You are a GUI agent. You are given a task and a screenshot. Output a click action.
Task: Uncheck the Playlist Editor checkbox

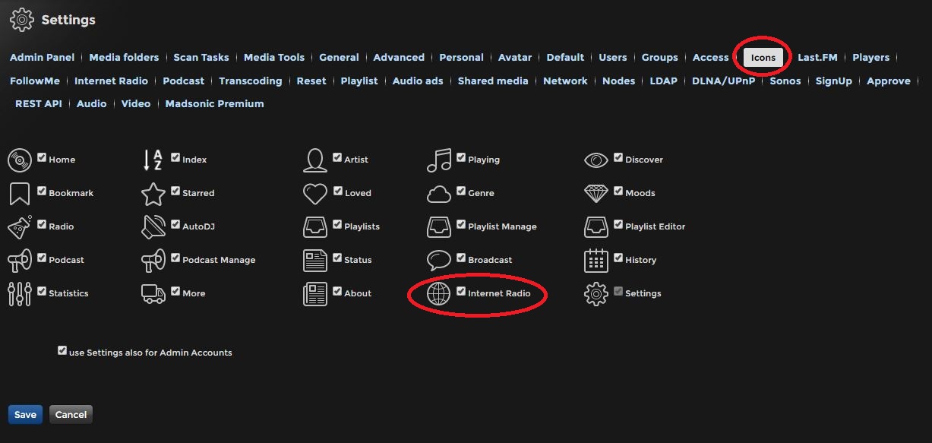618,225
